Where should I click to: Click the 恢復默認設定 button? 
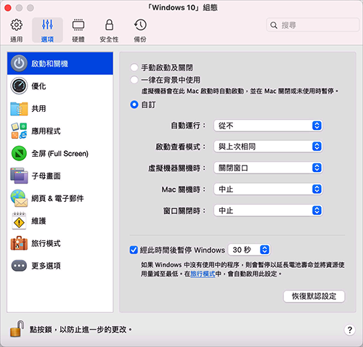point(314,296)
